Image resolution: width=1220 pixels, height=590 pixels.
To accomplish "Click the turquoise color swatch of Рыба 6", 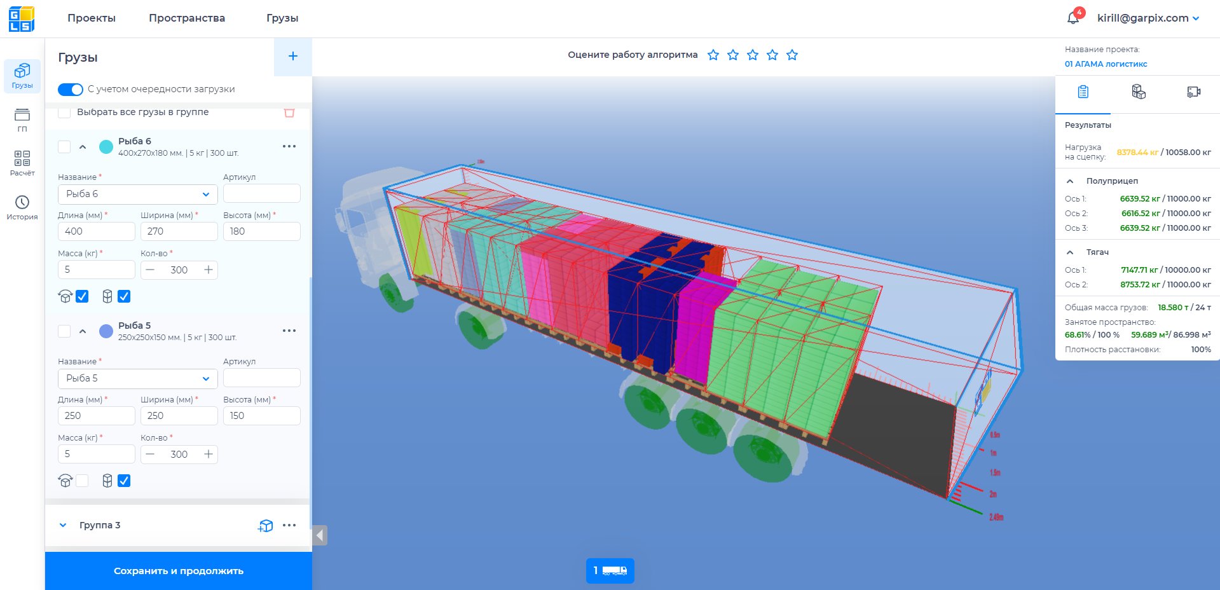I will pos(106,147).
